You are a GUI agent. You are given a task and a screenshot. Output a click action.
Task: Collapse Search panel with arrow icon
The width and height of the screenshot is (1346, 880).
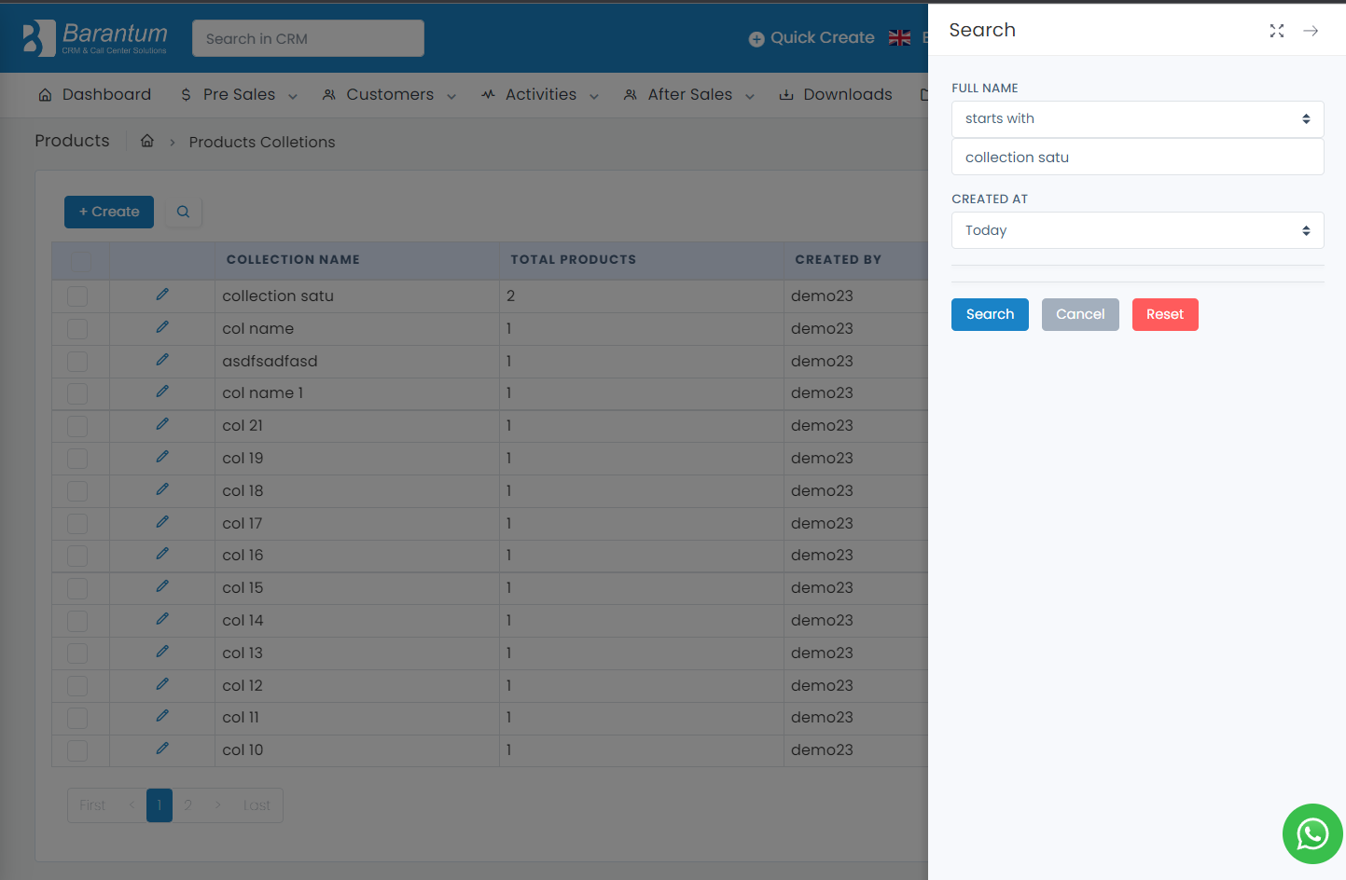1311,31
